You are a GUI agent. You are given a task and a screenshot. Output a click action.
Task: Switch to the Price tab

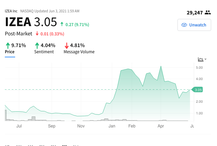pyautogui.click(x=10, y=52)
